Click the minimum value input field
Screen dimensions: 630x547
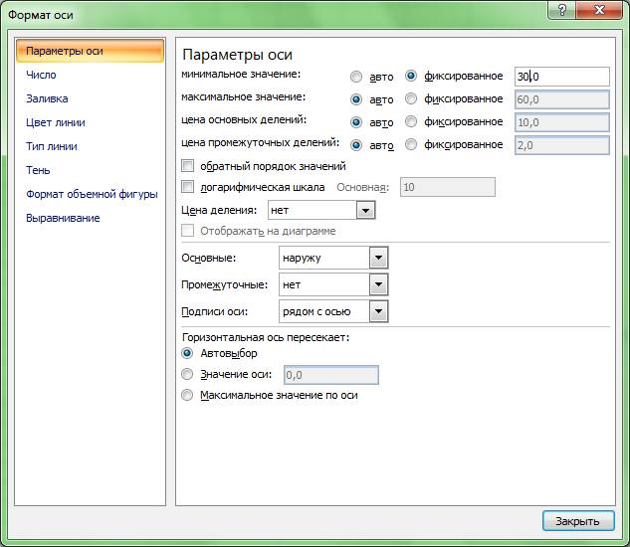coord(561,77)
